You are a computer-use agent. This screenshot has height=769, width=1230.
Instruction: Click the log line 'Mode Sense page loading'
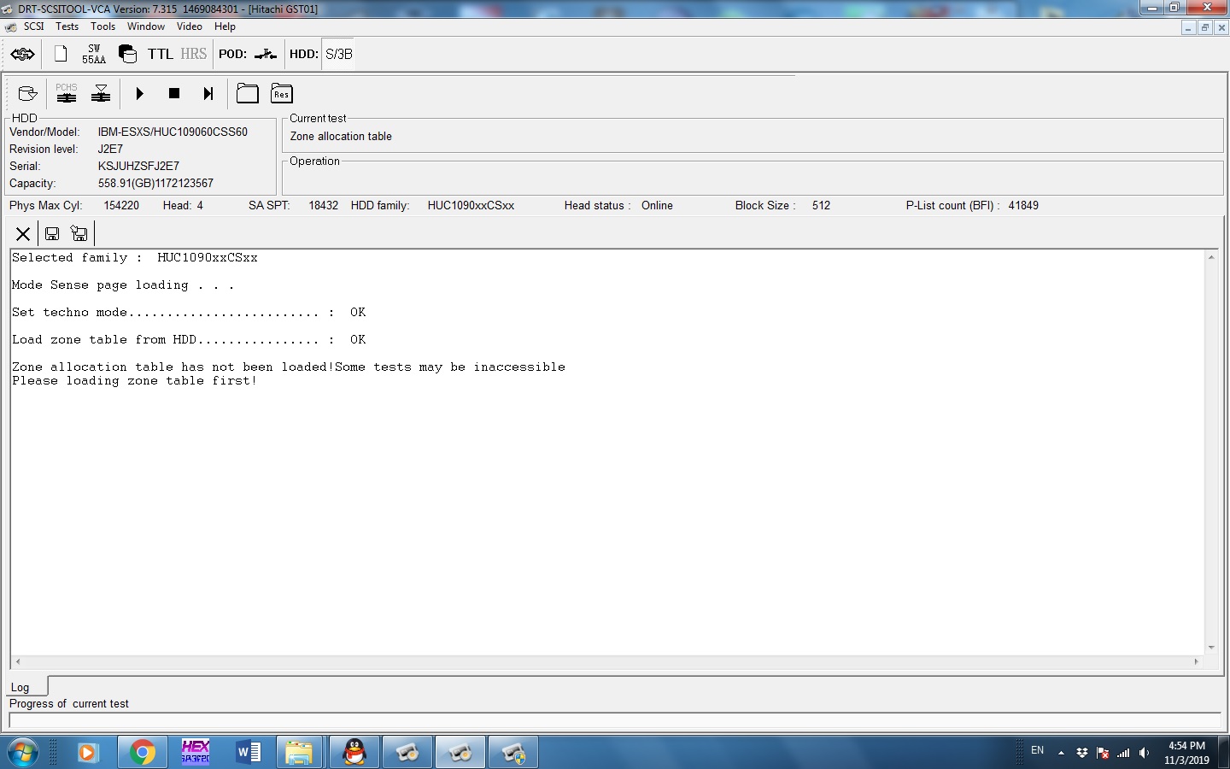point(123,285)
